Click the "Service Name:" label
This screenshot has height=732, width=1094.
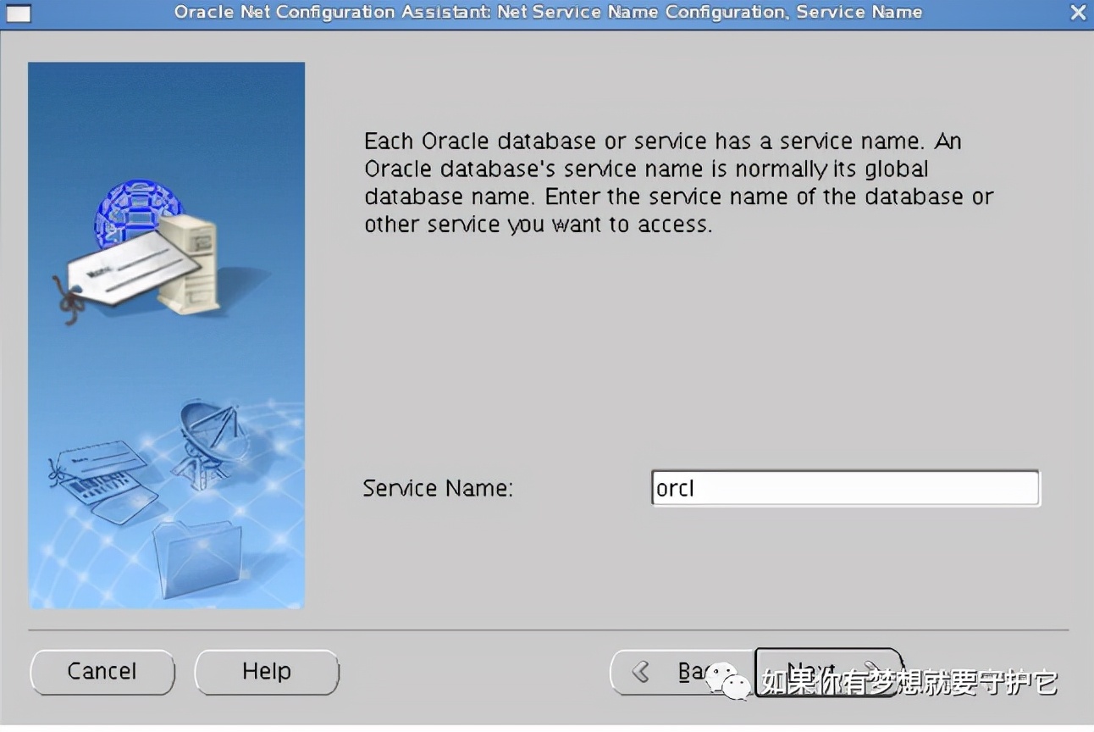coord(438,489)
